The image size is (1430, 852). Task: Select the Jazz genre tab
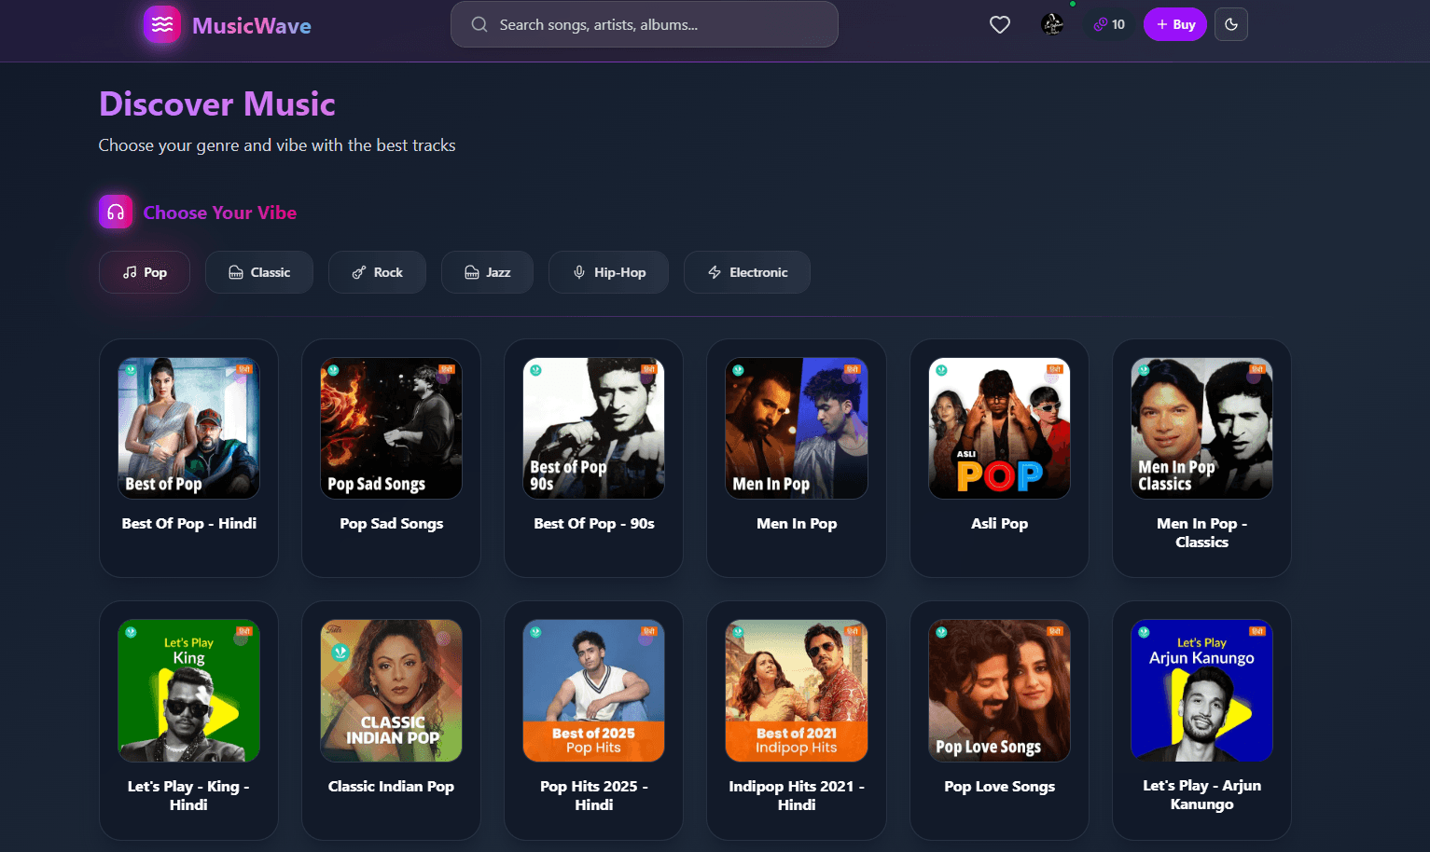[x=487, y=272]
